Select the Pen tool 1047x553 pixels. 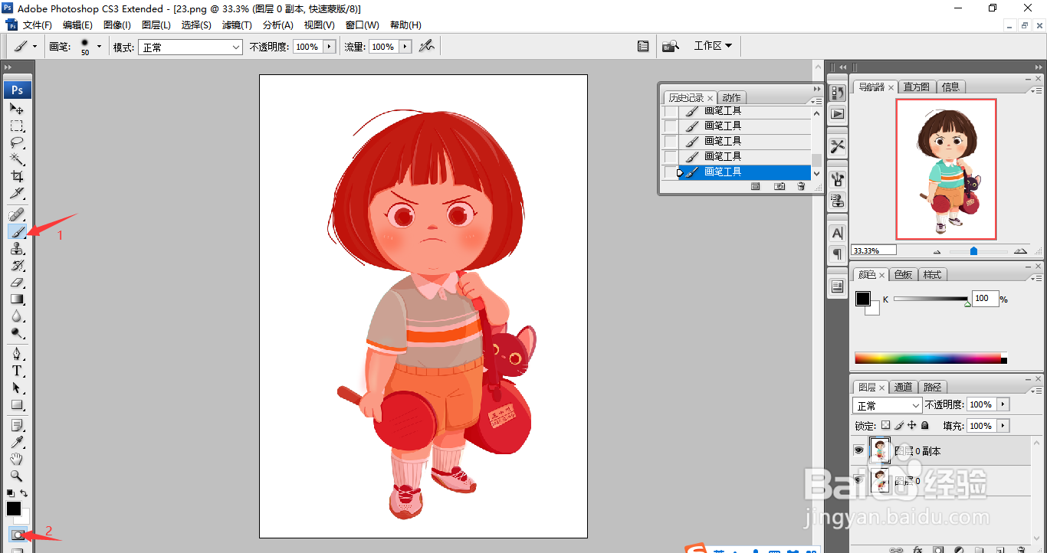coord(17,354)
